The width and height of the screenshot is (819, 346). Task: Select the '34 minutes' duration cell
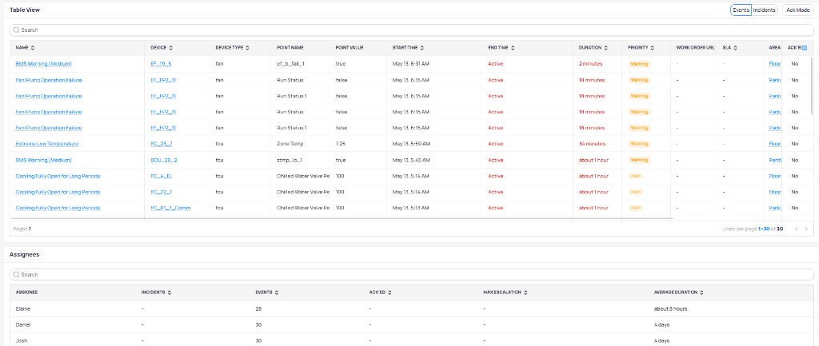592,144
